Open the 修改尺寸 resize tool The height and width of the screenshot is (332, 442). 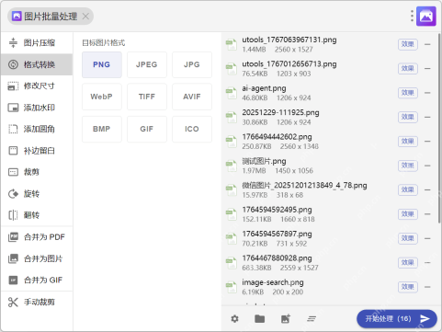tap(37, 86)
